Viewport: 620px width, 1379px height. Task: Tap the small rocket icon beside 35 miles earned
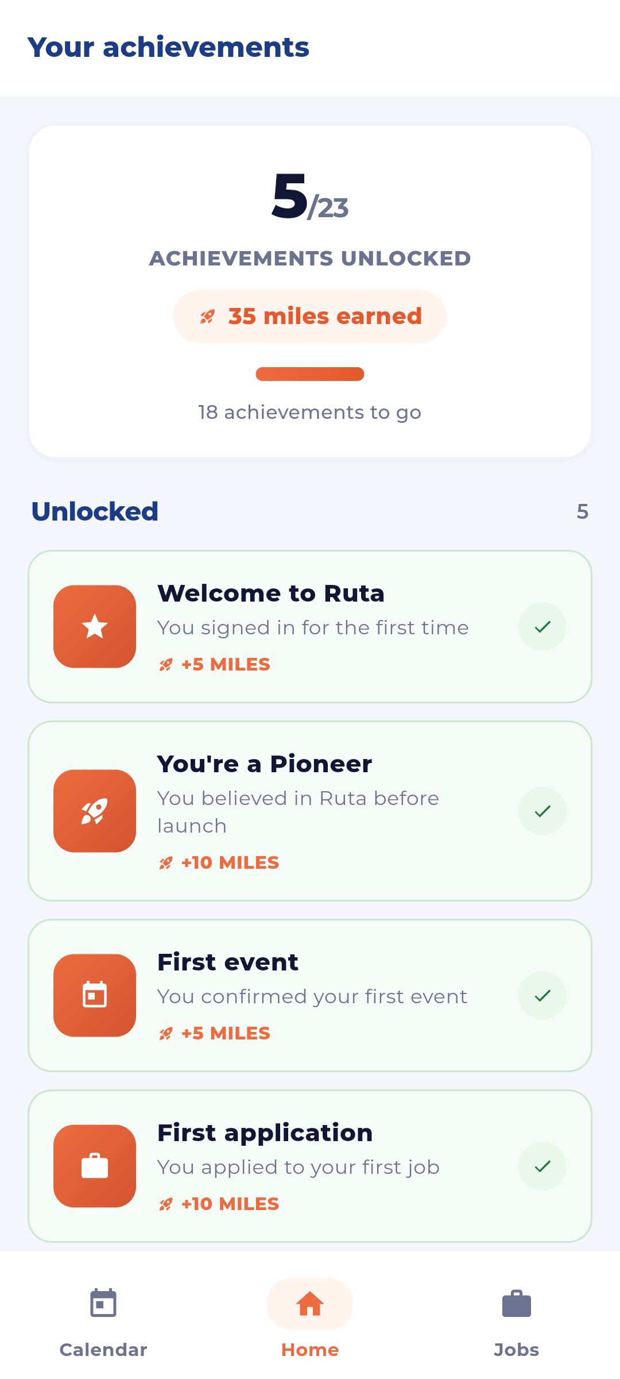click(x=207, y=317)
